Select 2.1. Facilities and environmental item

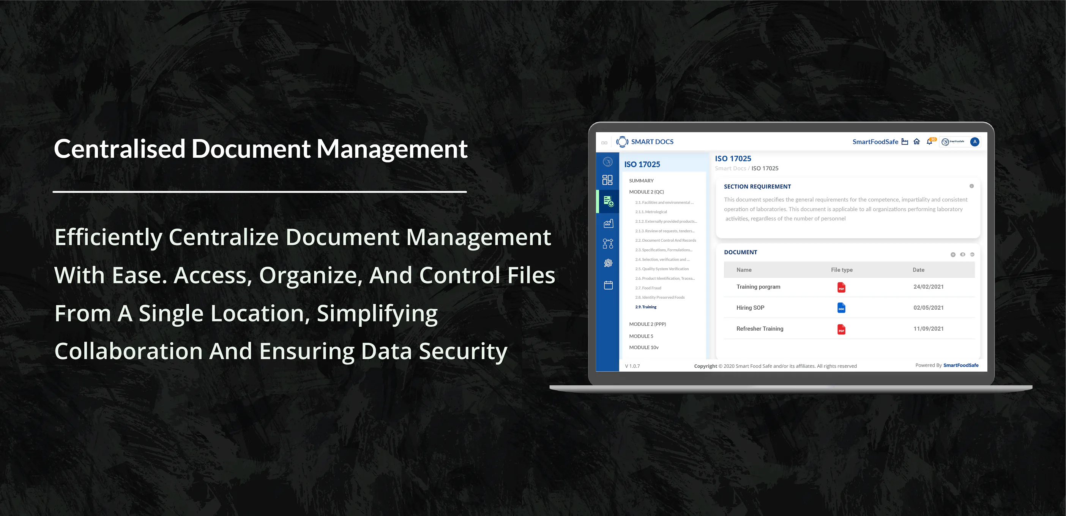click(664, 203)
